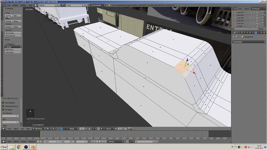Open the Add Modifier dropdown
Viewport: 267px width, 150px height.
coord(249,42)
